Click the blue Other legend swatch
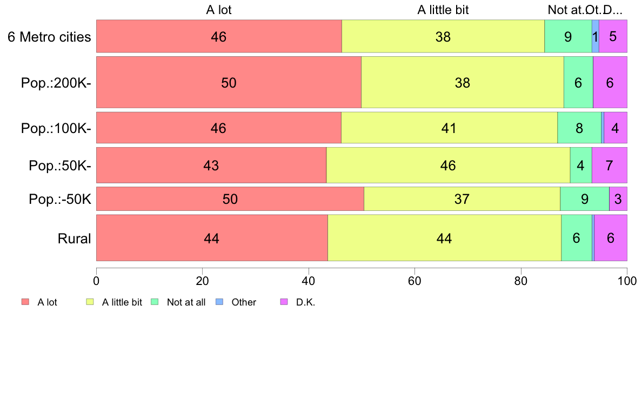This screenshot has height=398, width=642. (x=219, y=302)
